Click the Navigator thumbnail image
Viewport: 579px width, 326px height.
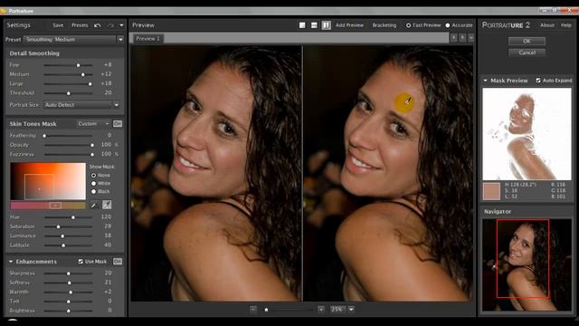point(527,264)
